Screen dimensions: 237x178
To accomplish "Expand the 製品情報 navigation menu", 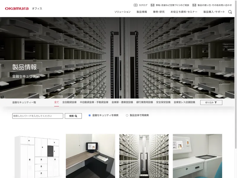I will (142, 12).
